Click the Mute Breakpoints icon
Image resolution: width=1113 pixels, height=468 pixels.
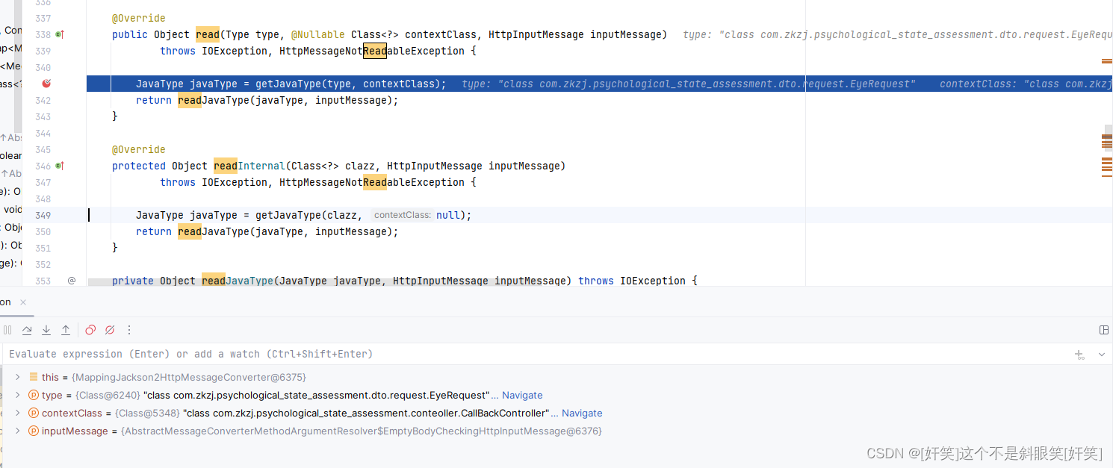pos(110,329)
